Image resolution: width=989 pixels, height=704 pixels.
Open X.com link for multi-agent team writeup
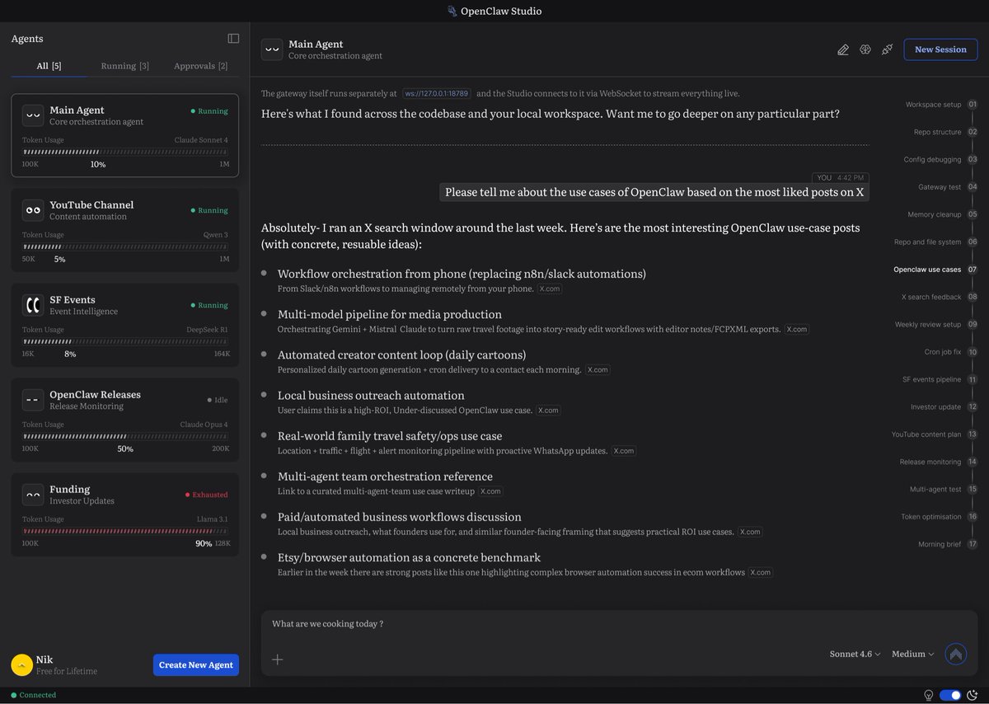pos(490,491)
